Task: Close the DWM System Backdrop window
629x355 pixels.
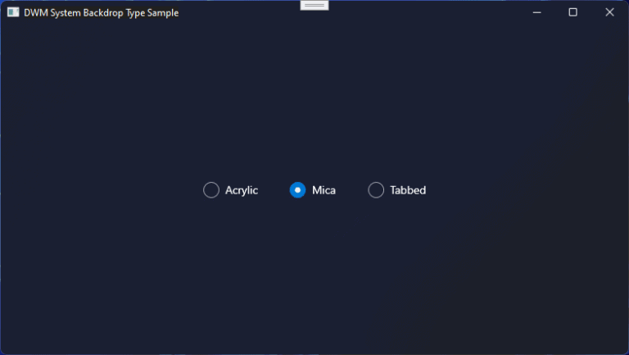Action: tap(609, 12)
